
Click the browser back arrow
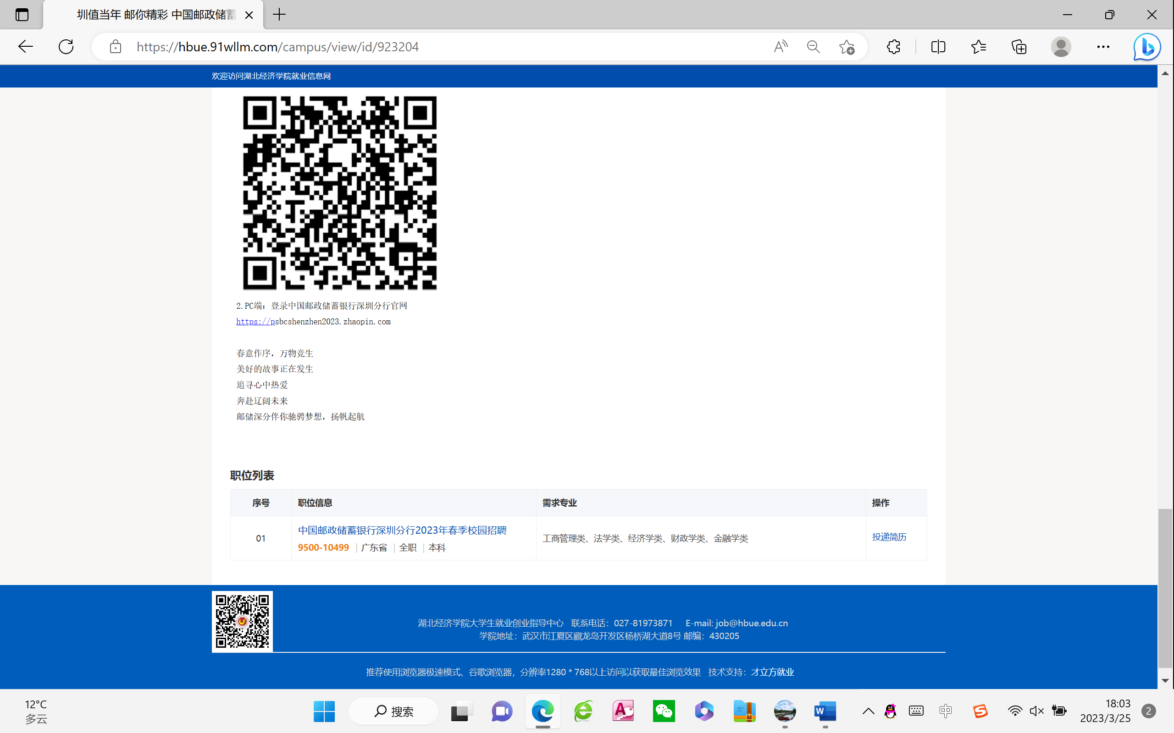(25, 47)
